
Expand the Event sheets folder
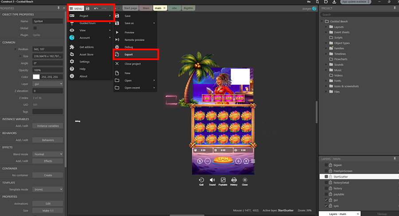tap(326, 32)
